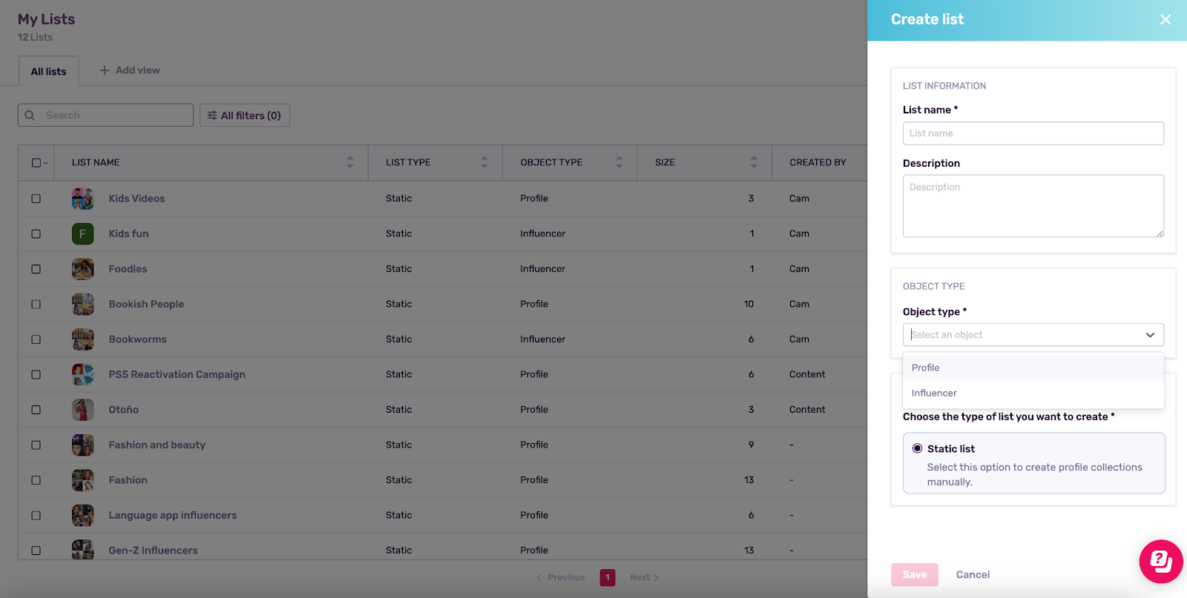The width and height of the screenshot is (1187, 598).
Task: Open the Fashion and beauty thumbnail
Action: pyautogui.click(x=82, y=445)
